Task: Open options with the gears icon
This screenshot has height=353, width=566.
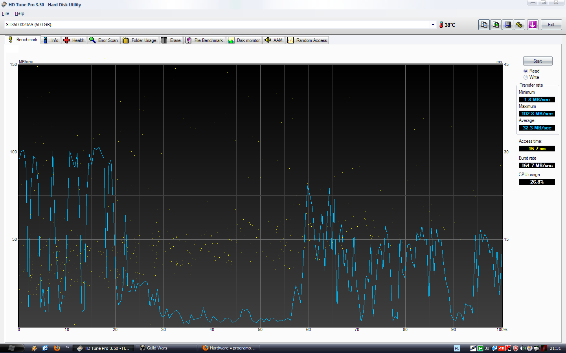Action: click(x=519, y=25)
